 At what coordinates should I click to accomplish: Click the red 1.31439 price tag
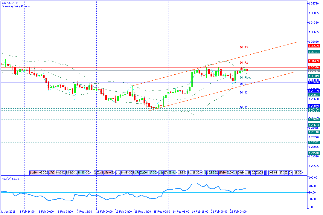click(x=314, y=61)
